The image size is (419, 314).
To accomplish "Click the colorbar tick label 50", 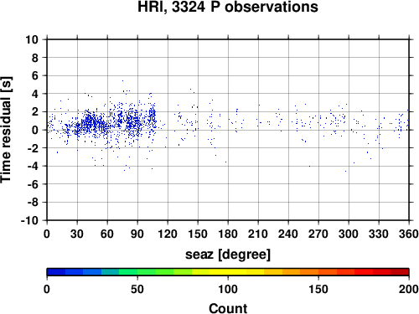I will [137, 289].
